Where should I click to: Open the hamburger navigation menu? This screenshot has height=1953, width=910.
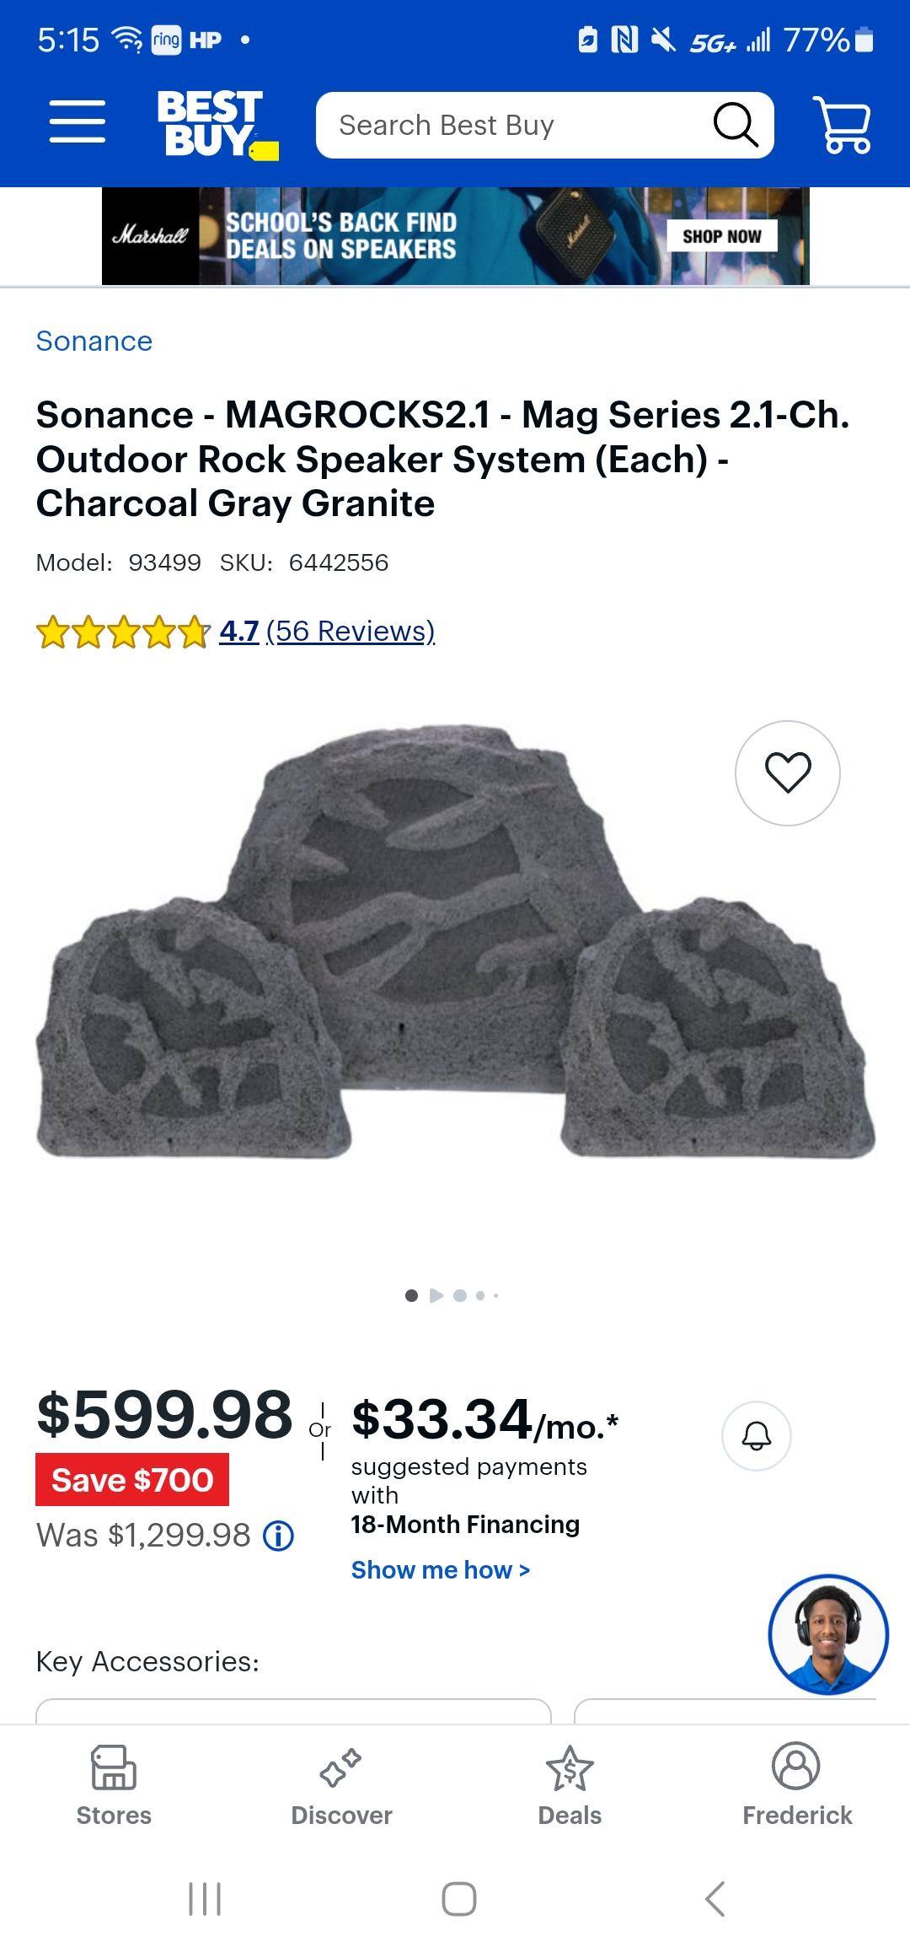77,122
